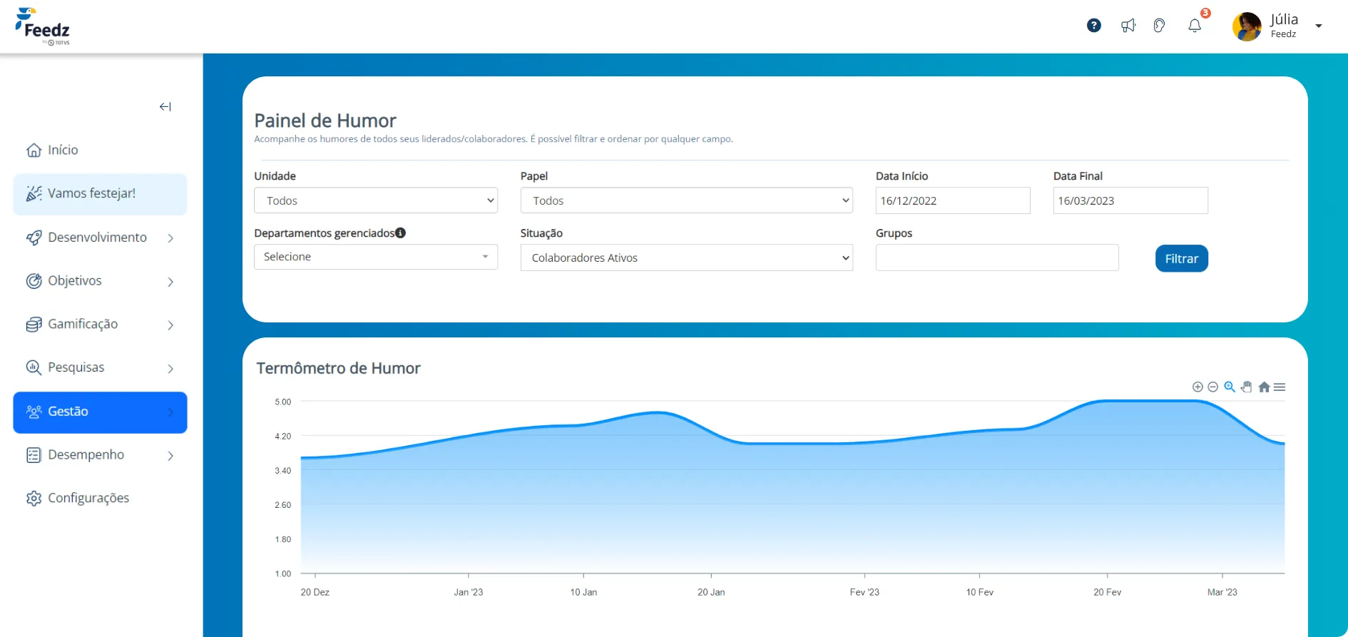Open the notifications bell
This screenshot has width=1348, height=637.
click(1195, 26)
